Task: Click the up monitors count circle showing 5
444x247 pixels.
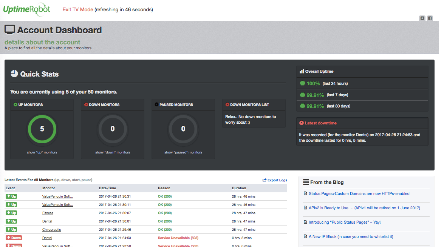Action: click(42, 129)
